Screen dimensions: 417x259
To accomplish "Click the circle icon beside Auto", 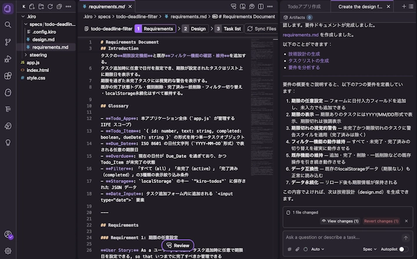I will (305, 249).
